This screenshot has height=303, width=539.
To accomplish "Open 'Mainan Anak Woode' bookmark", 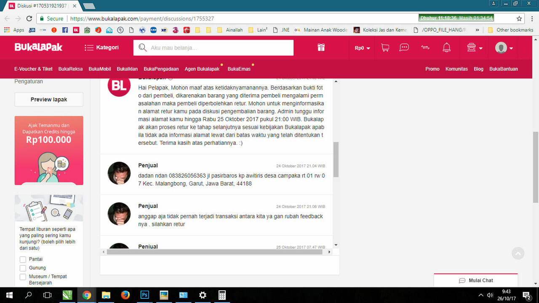I will [x=321, y=30].
